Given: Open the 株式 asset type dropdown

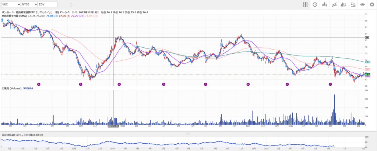Looking at the screenshot, I should tap(11, 4).
